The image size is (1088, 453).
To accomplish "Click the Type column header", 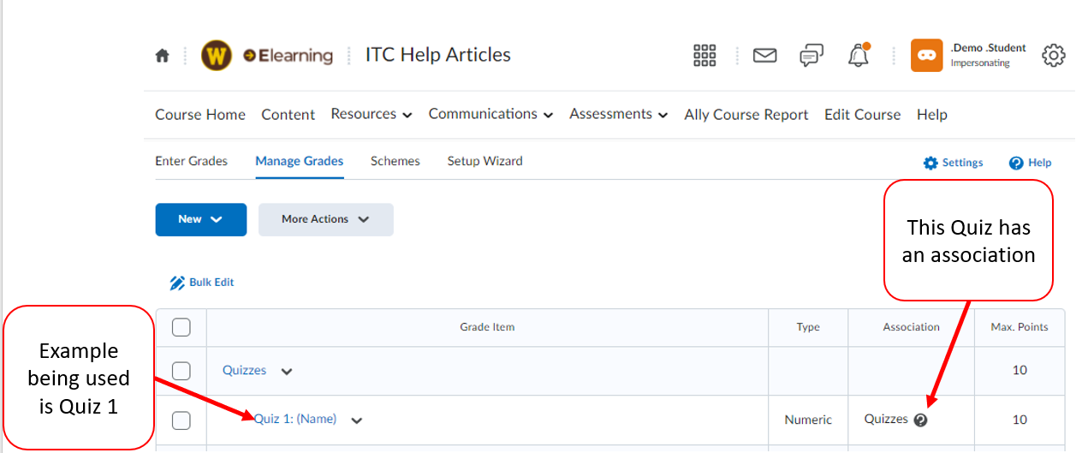I will point(808,327).
